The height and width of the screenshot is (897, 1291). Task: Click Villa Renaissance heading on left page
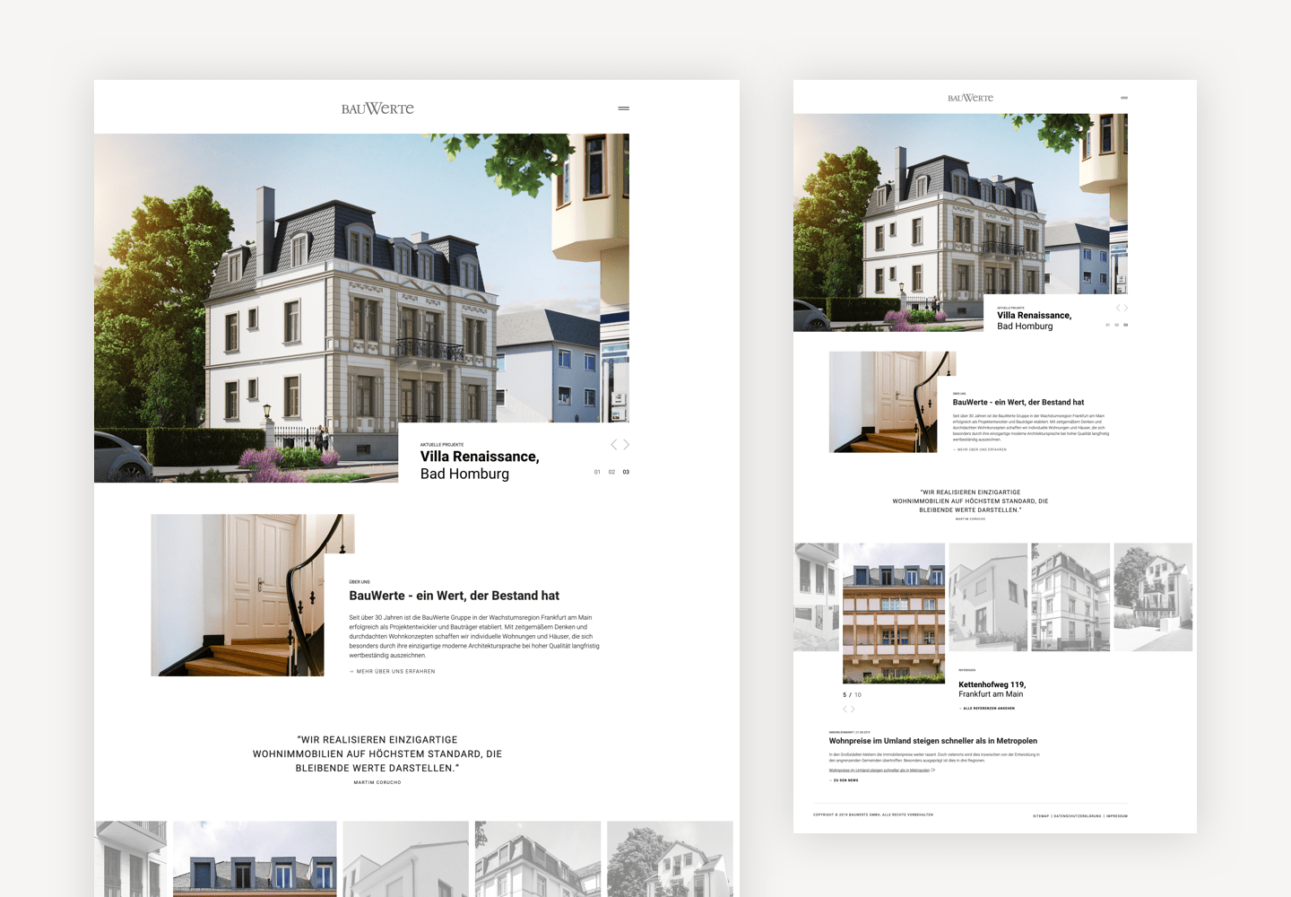[480, 457]
